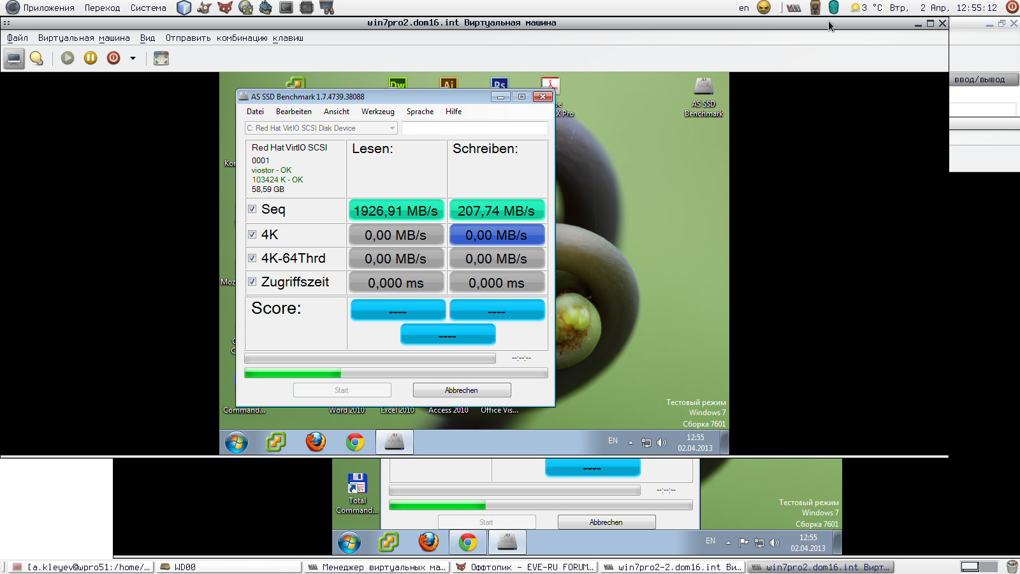Open the Виртуальная машина menu
The image size is (1020, 574).
click(84, 38)
